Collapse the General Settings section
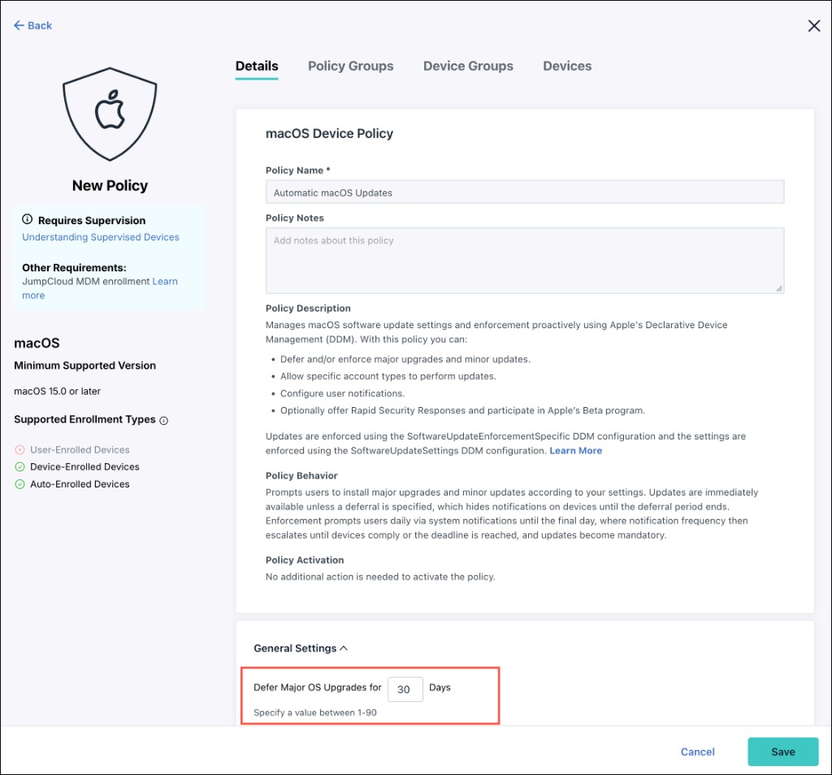832x775 pixels. pos(344,648)
